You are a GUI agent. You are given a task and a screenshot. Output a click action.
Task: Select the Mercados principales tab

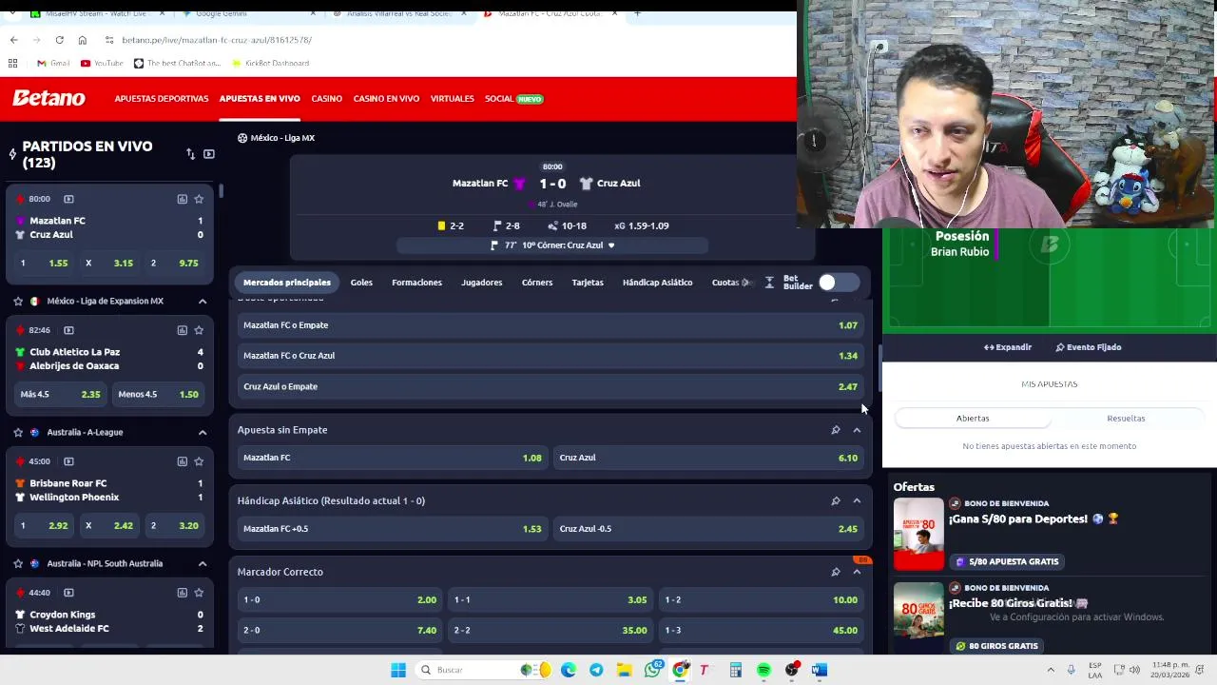point(287,283)
